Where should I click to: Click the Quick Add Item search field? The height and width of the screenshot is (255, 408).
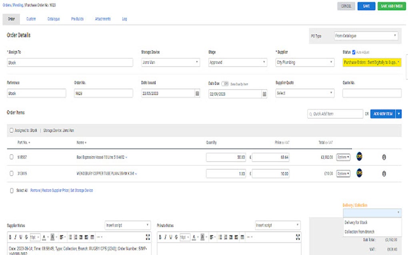point(335,114)
